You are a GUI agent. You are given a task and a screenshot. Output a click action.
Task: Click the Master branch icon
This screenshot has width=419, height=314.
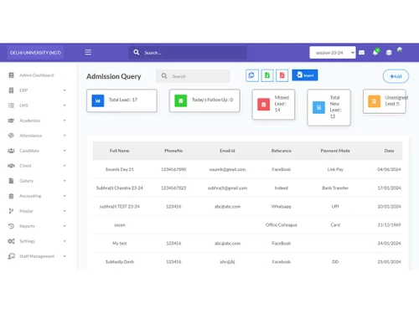click(x=11, y=211)
